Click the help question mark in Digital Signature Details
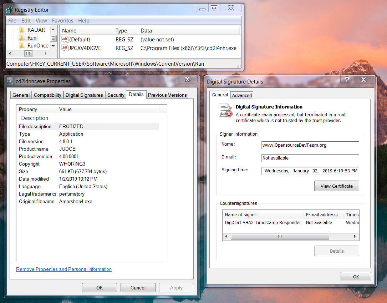The height and width of the screenshot is (303, 387). click(x=347, y=80)
